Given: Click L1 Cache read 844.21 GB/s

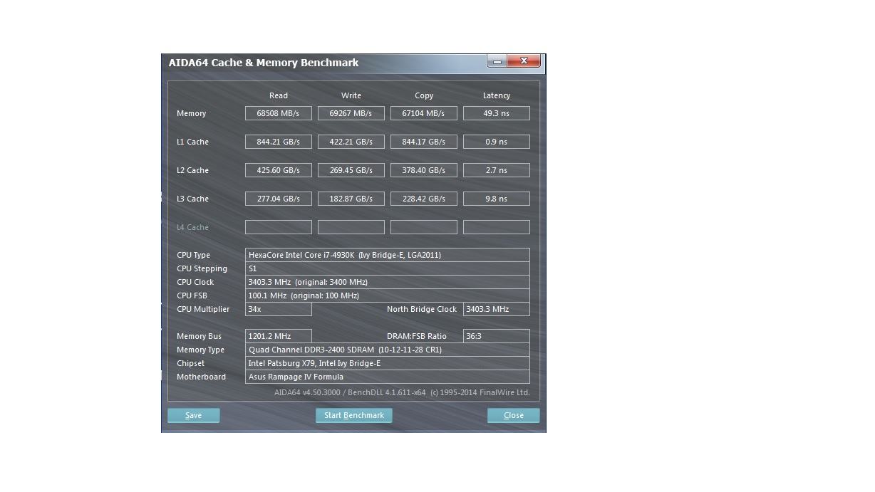Looking at the screenshot, I should click(x=279, y=142).
